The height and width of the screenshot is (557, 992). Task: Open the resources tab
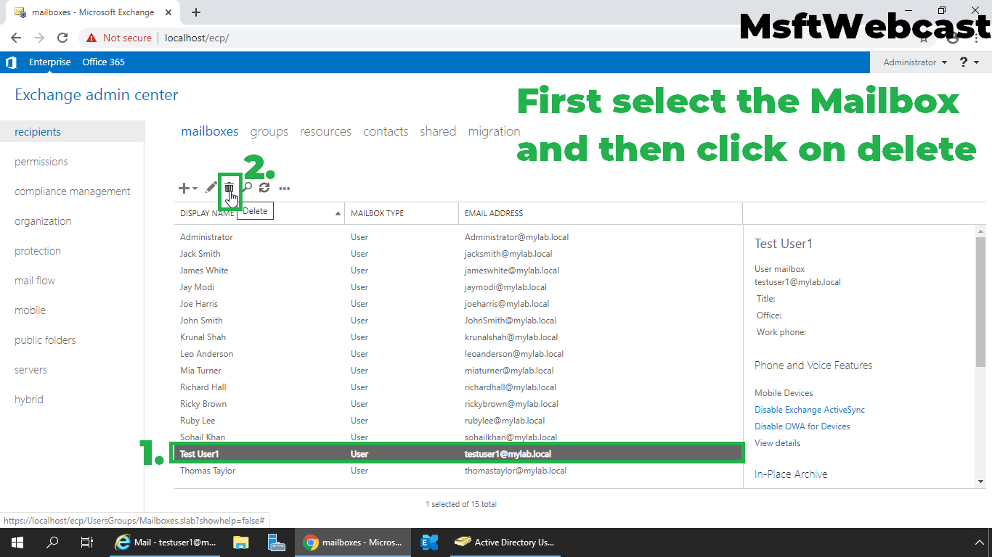[x=325, y=131]
